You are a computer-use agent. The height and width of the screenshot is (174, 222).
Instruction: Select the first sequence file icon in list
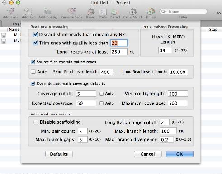click(4, 35)
